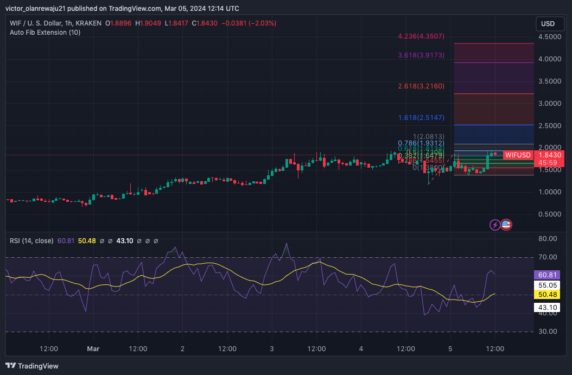Click the RSI legend value 43.10 in white

point(125,241)
